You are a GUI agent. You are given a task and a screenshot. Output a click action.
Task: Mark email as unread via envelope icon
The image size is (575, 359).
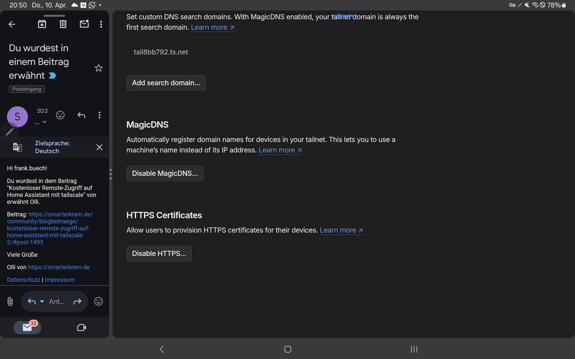point(84,24)
